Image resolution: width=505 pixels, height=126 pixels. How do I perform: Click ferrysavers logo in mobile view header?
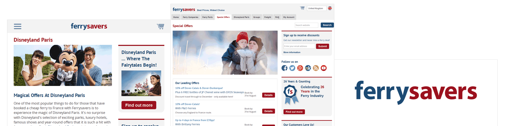89,26
